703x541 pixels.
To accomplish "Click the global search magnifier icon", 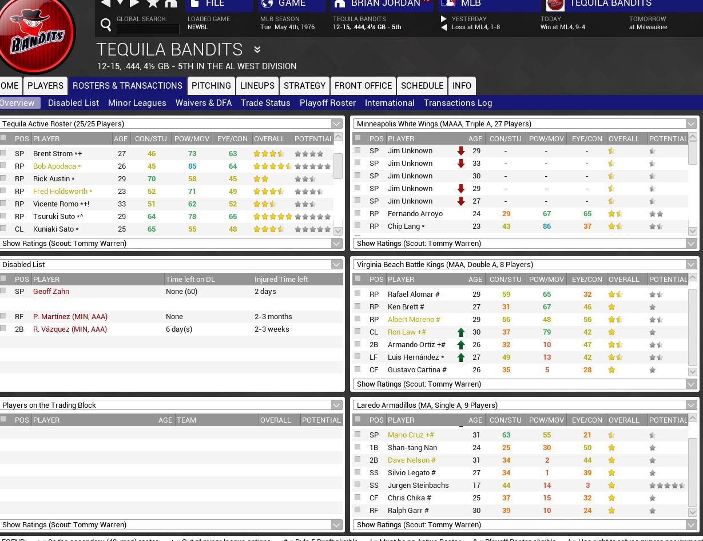I will click(x=106, y=24).
